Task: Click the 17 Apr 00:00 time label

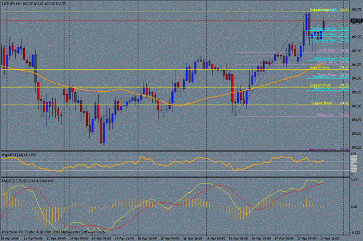Action: pyautogui.click(x=284, y=238)
